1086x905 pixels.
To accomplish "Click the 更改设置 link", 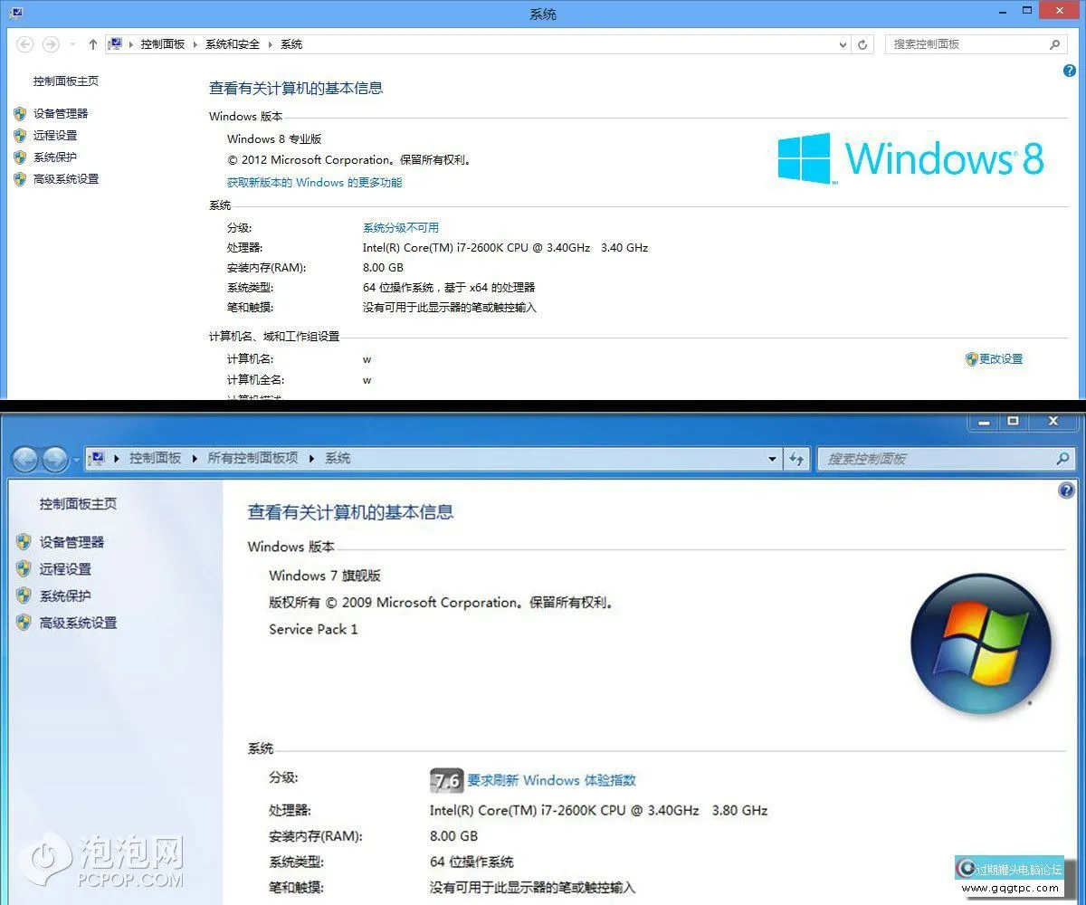I will pyautogui.click(x=1000, y=359).
